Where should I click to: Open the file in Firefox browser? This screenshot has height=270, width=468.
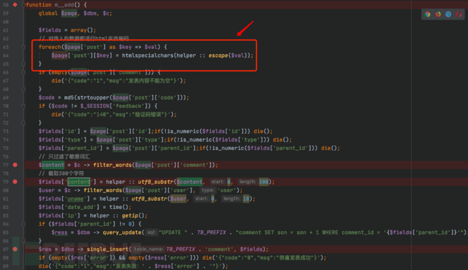(x=438, y=14)
